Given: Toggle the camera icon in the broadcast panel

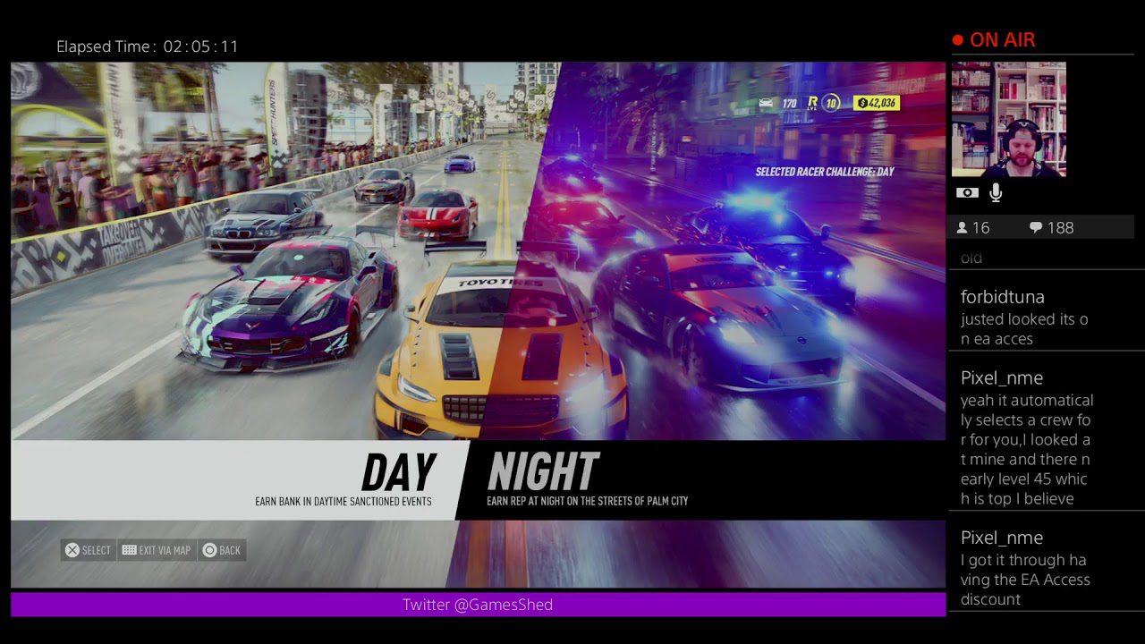Looking at the screenshot, I should [967, 192].
